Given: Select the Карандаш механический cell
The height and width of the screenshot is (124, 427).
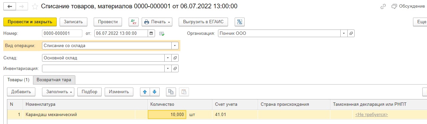Looking at the screenshot, I should point(85,115).
